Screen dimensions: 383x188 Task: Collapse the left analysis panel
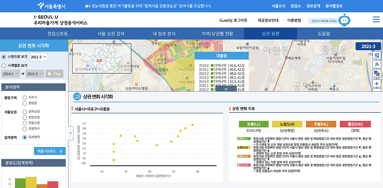coord(71,133)
